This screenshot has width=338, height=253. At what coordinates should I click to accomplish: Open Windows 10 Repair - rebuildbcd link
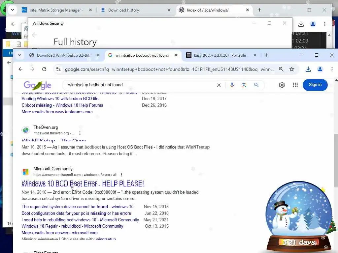point(72,226)
